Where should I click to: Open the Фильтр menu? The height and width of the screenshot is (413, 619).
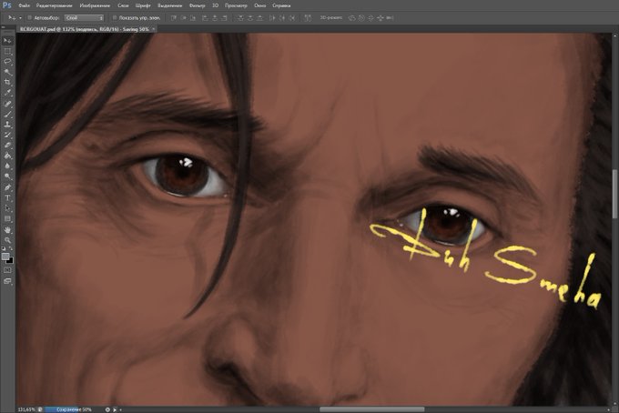[197, 5]
